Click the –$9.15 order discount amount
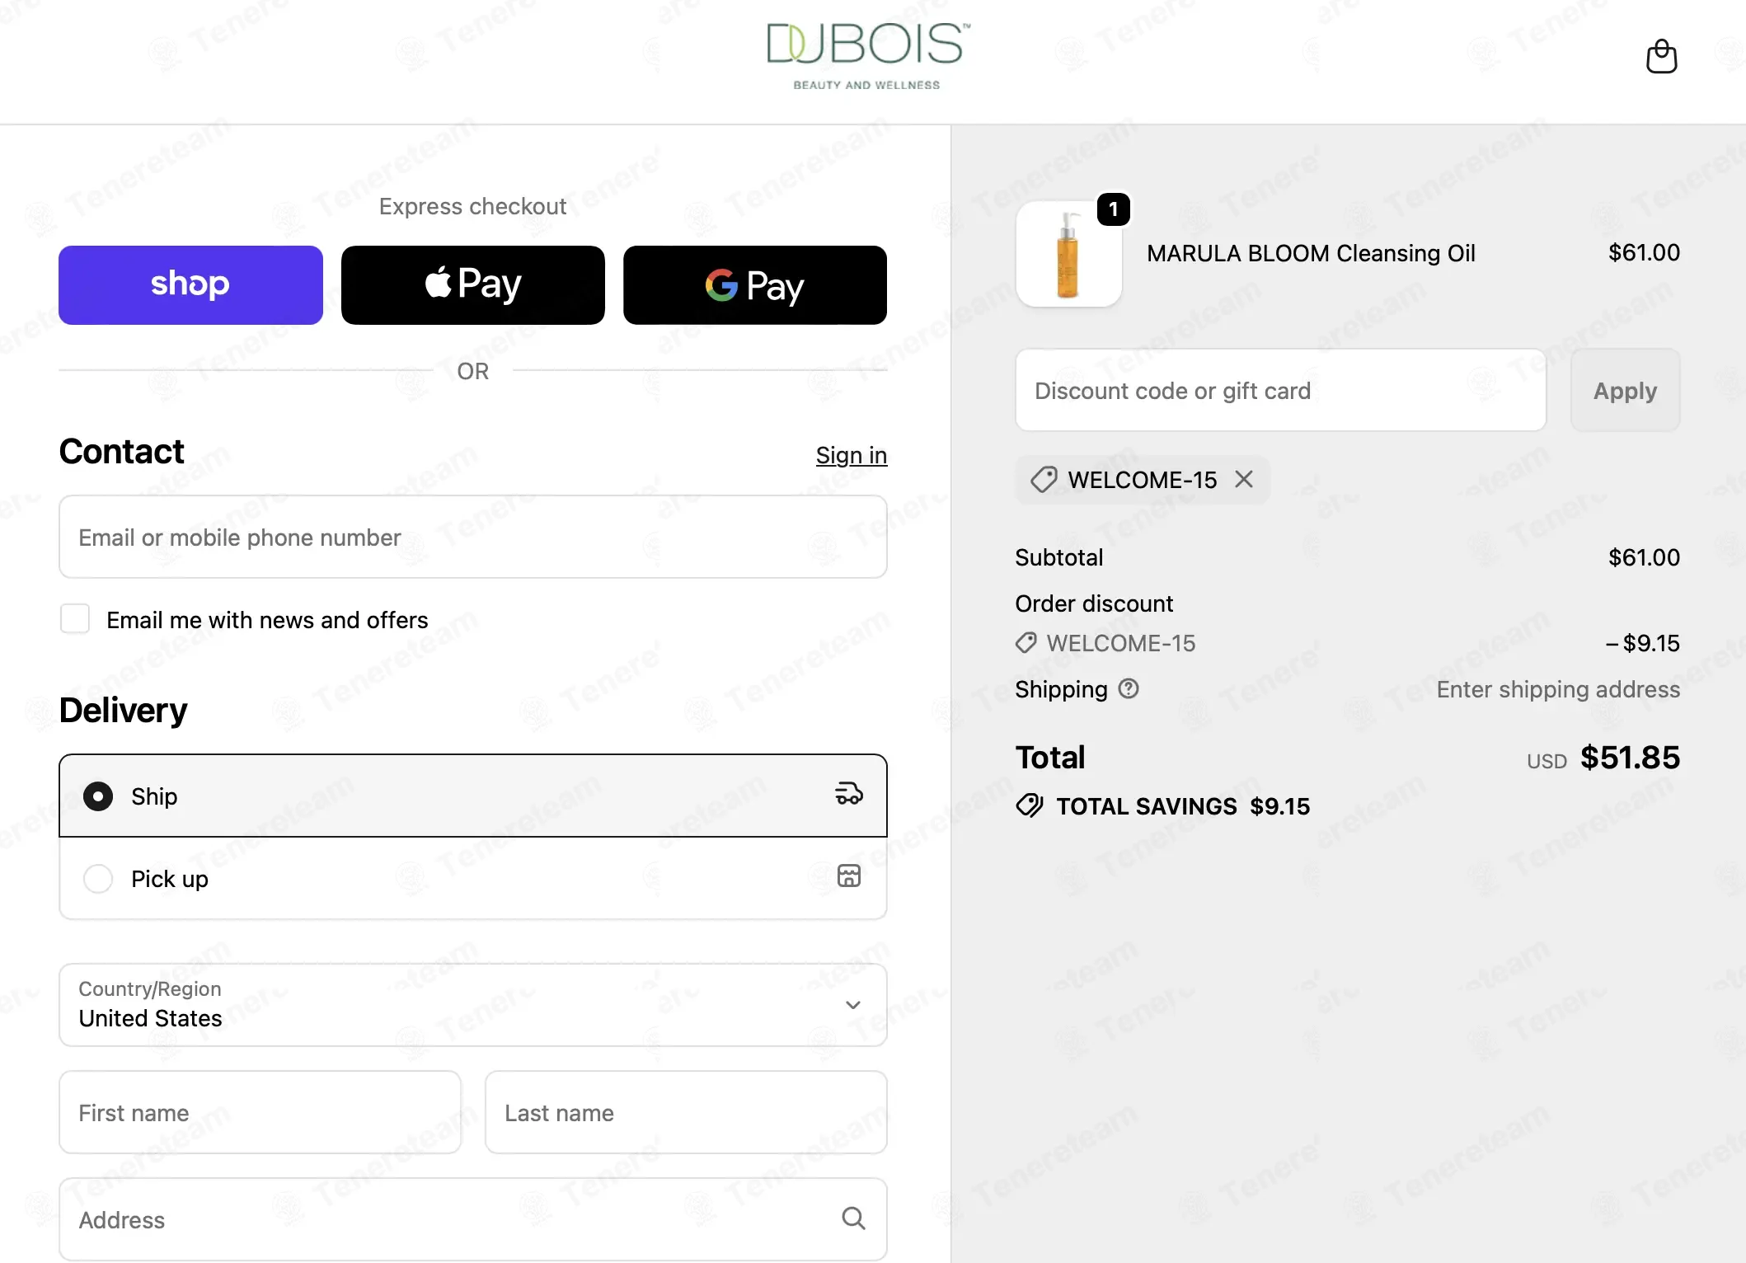The width and height of the screenshot is (1746, 1263). (1642, 643)
